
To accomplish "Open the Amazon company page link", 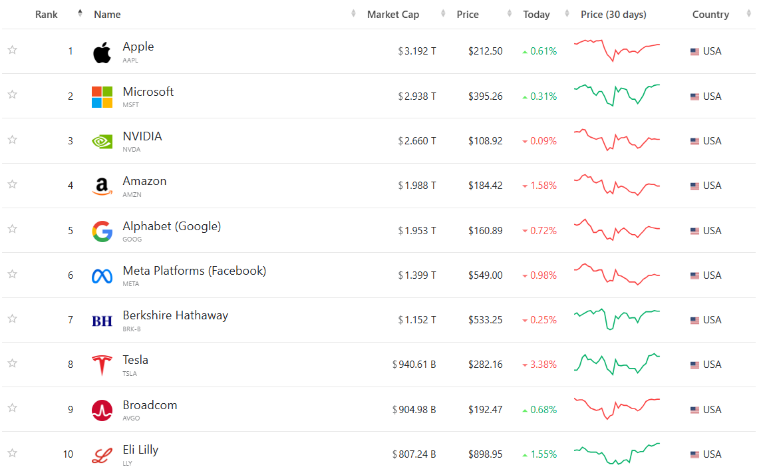I will (x=144, y=181).
